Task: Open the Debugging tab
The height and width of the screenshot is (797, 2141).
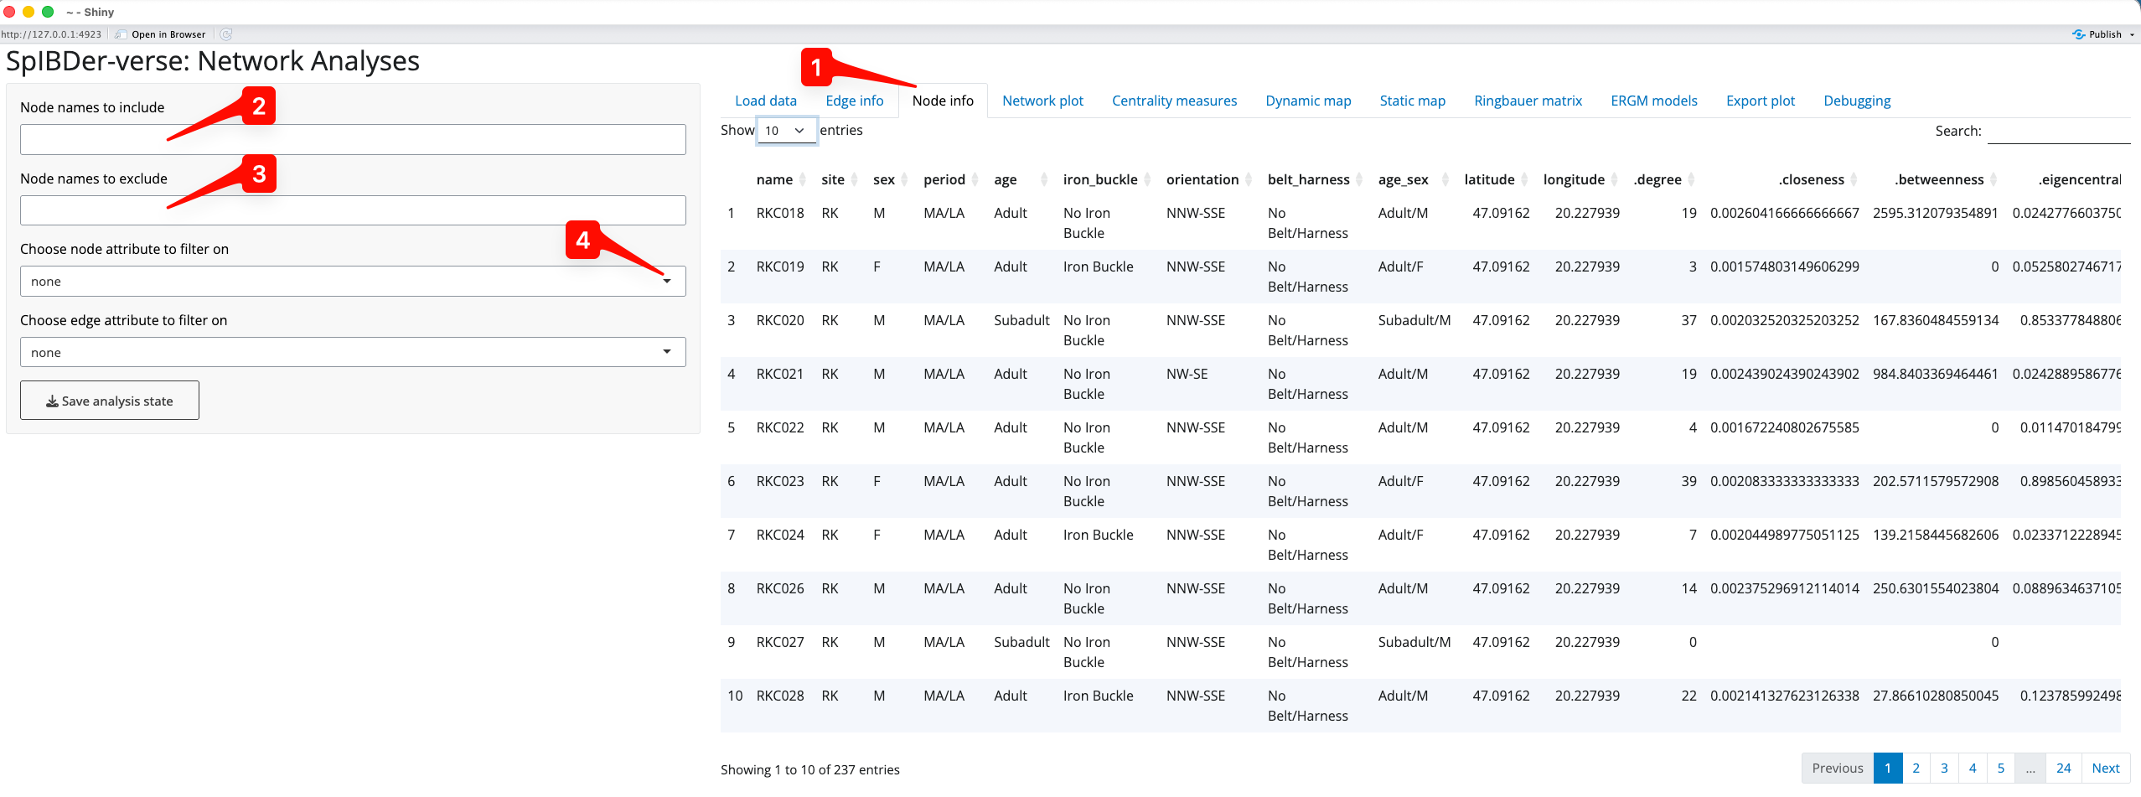Action: coord(1857,101)
